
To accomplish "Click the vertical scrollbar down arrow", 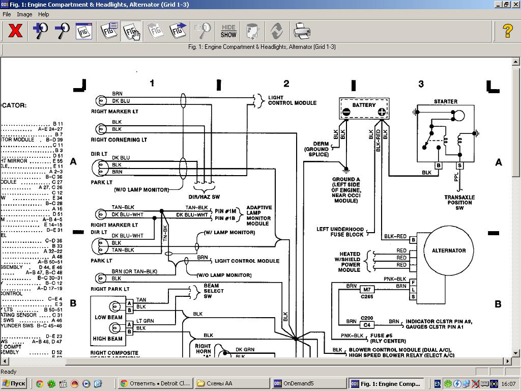I will point(516,353).
